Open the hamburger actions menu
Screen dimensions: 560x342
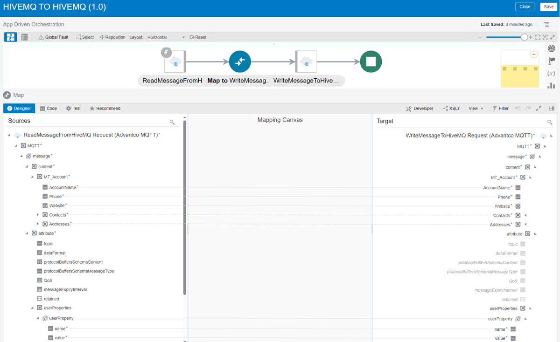[546, 25]
